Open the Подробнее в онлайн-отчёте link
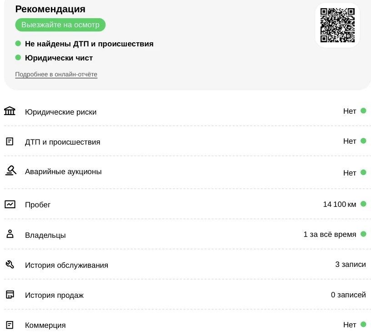371x336 pixels. point(56,74)
